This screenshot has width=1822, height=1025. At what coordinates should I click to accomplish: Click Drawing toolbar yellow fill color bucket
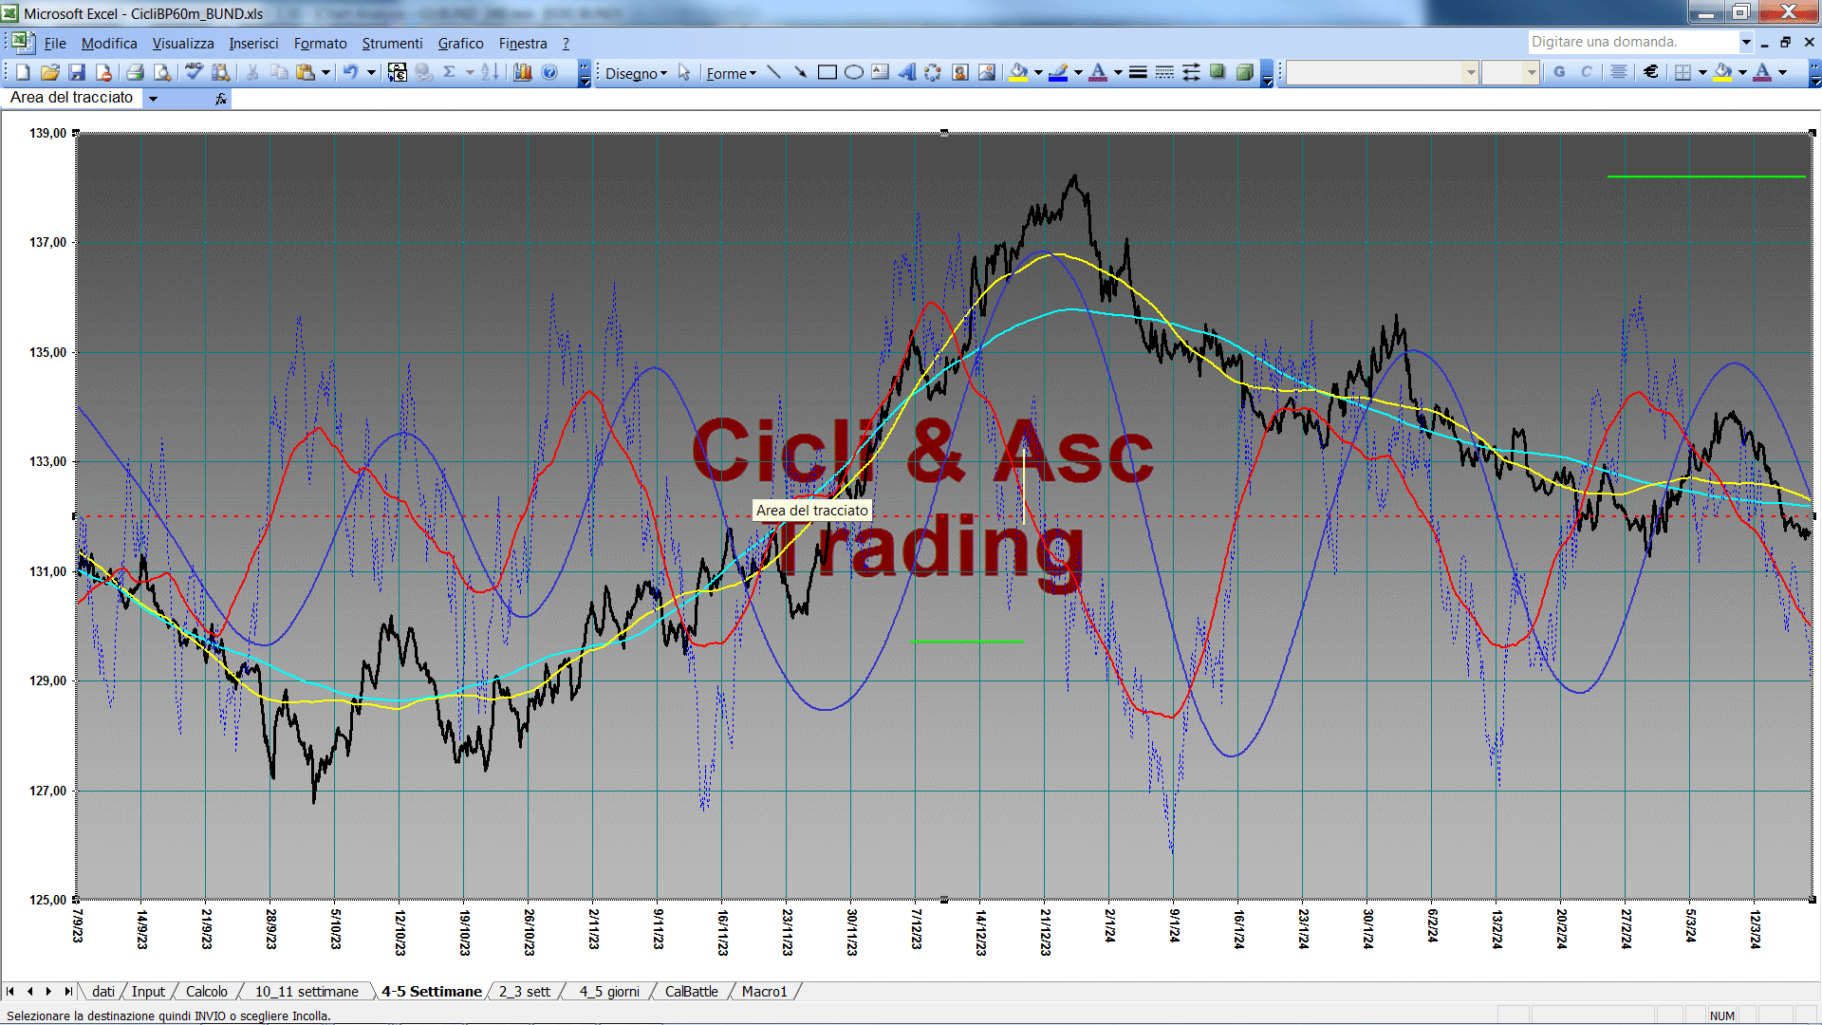[1019, 72]
